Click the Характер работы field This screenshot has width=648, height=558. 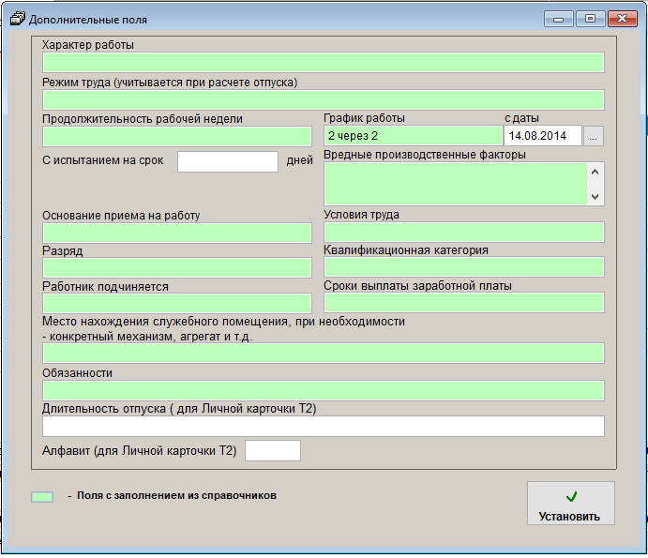[x=323, y=63]
